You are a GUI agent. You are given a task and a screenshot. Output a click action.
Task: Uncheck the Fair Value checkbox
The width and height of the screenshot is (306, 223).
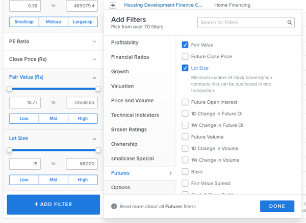pos(185,45)
